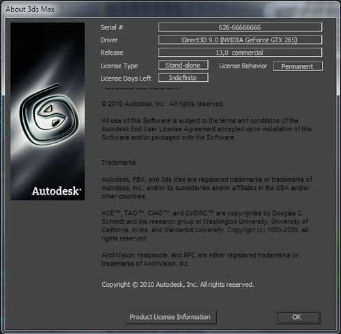
Task: Click the 3ds Max swirl logo
Action: [48, 115]
